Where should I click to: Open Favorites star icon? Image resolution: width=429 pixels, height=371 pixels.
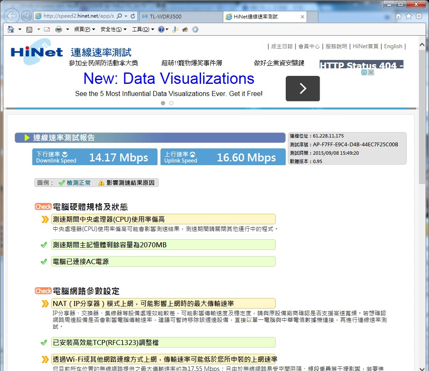[x=408, y=16]
